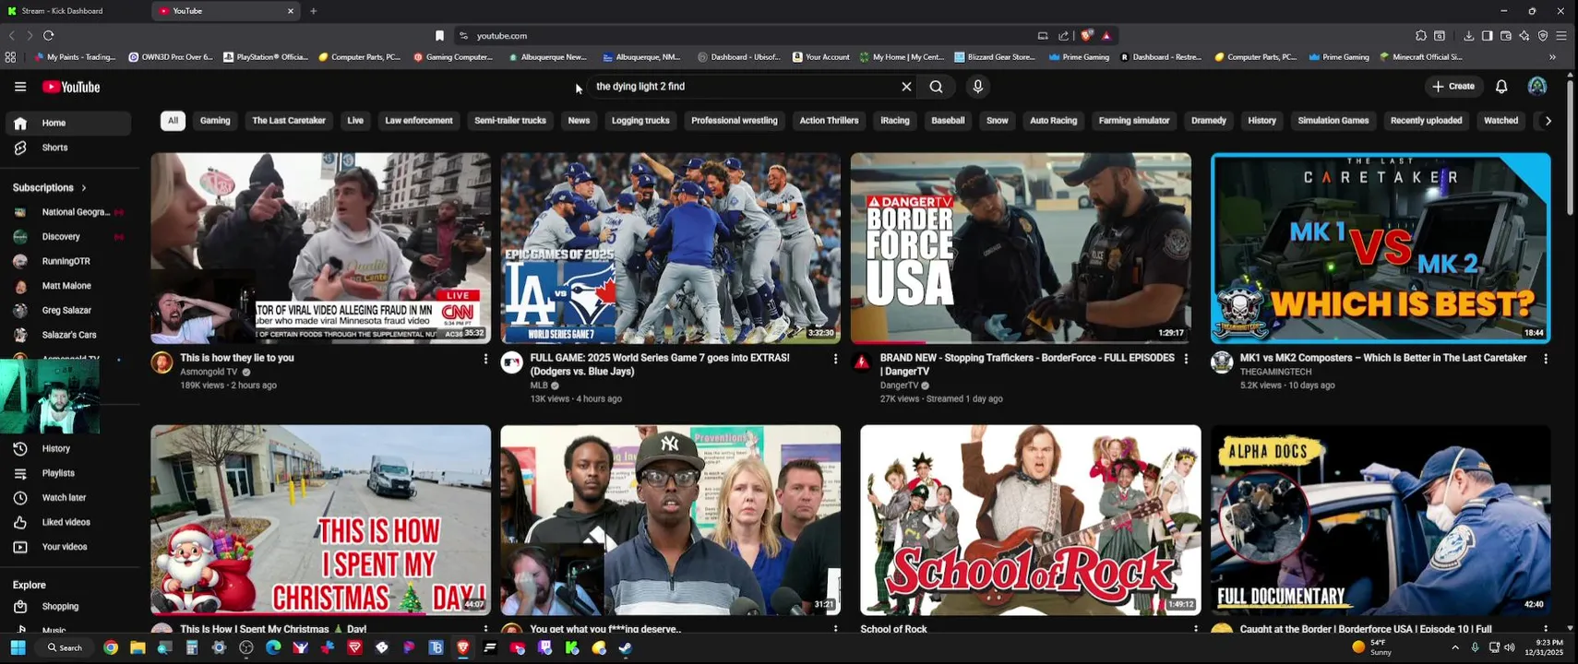Open Steam from the taskbar
1578x664 pixels.
coord(626,648)
